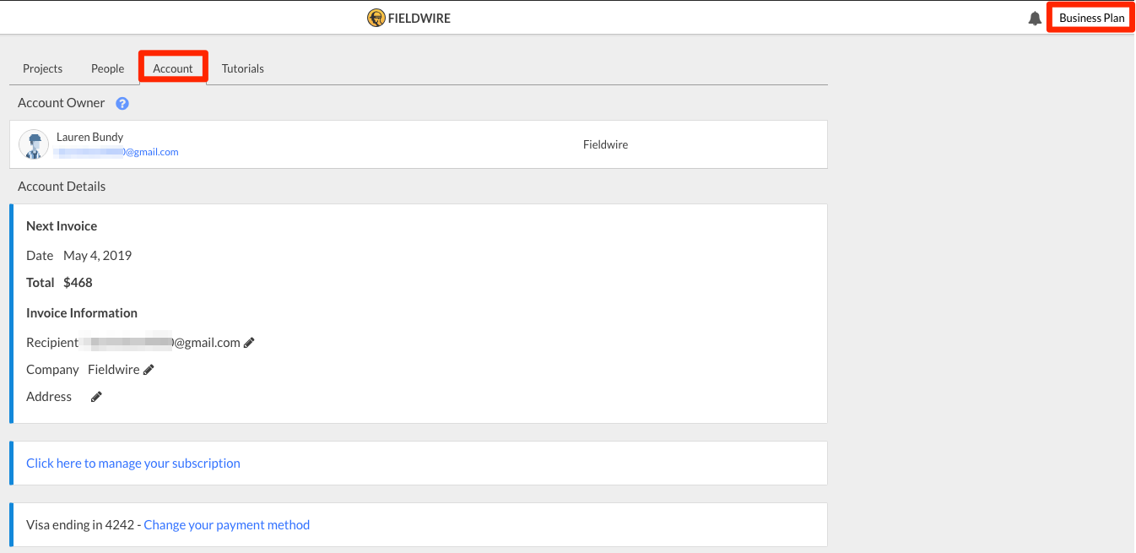
Task: Click the account owner's gmail address
Action: 117,152
